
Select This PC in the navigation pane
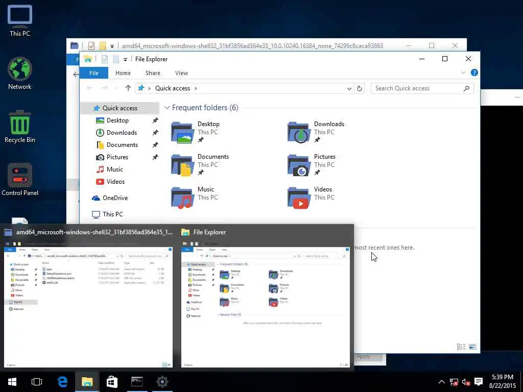point(112,214)
